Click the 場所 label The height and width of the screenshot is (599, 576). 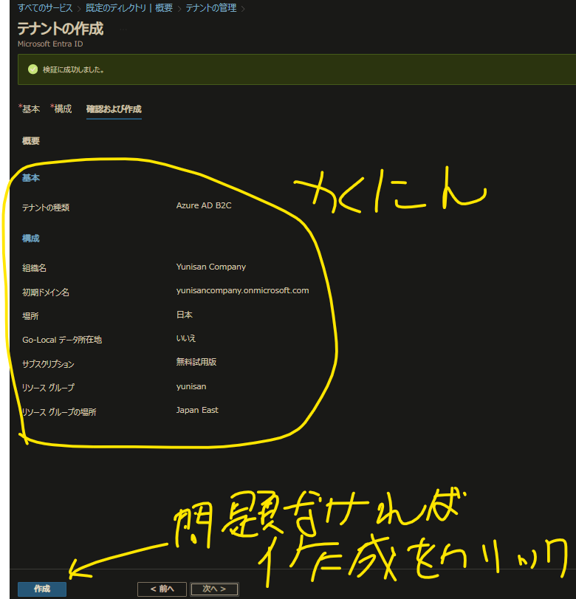pos(30,316)
